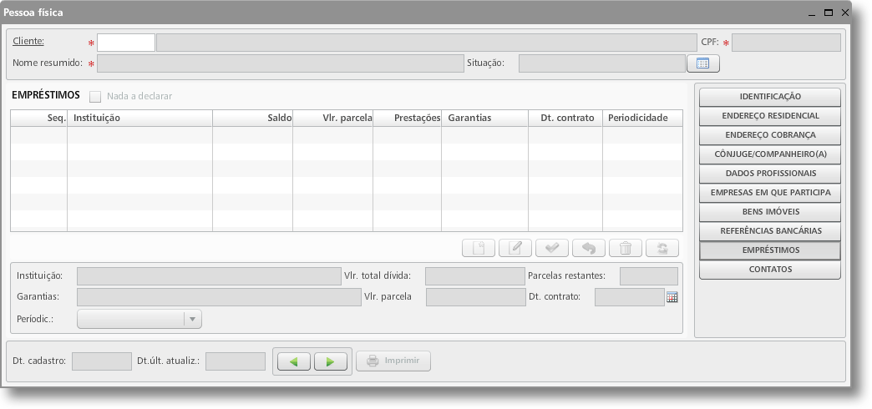Viewport: 872px width, 409px height.
Task: Sort by the Garantias column header
Action: click(485, 118)
